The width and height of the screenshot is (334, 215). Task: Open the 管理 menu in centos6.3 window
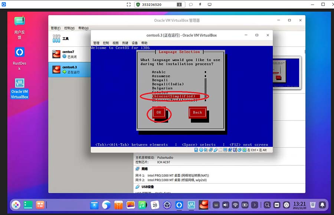96,43
